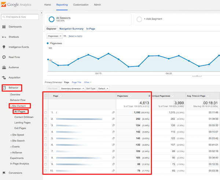The width and height of the screenshot is (220, 180).
Task: Open the Pageviews metric dropdown
Action: pos(54,36)
